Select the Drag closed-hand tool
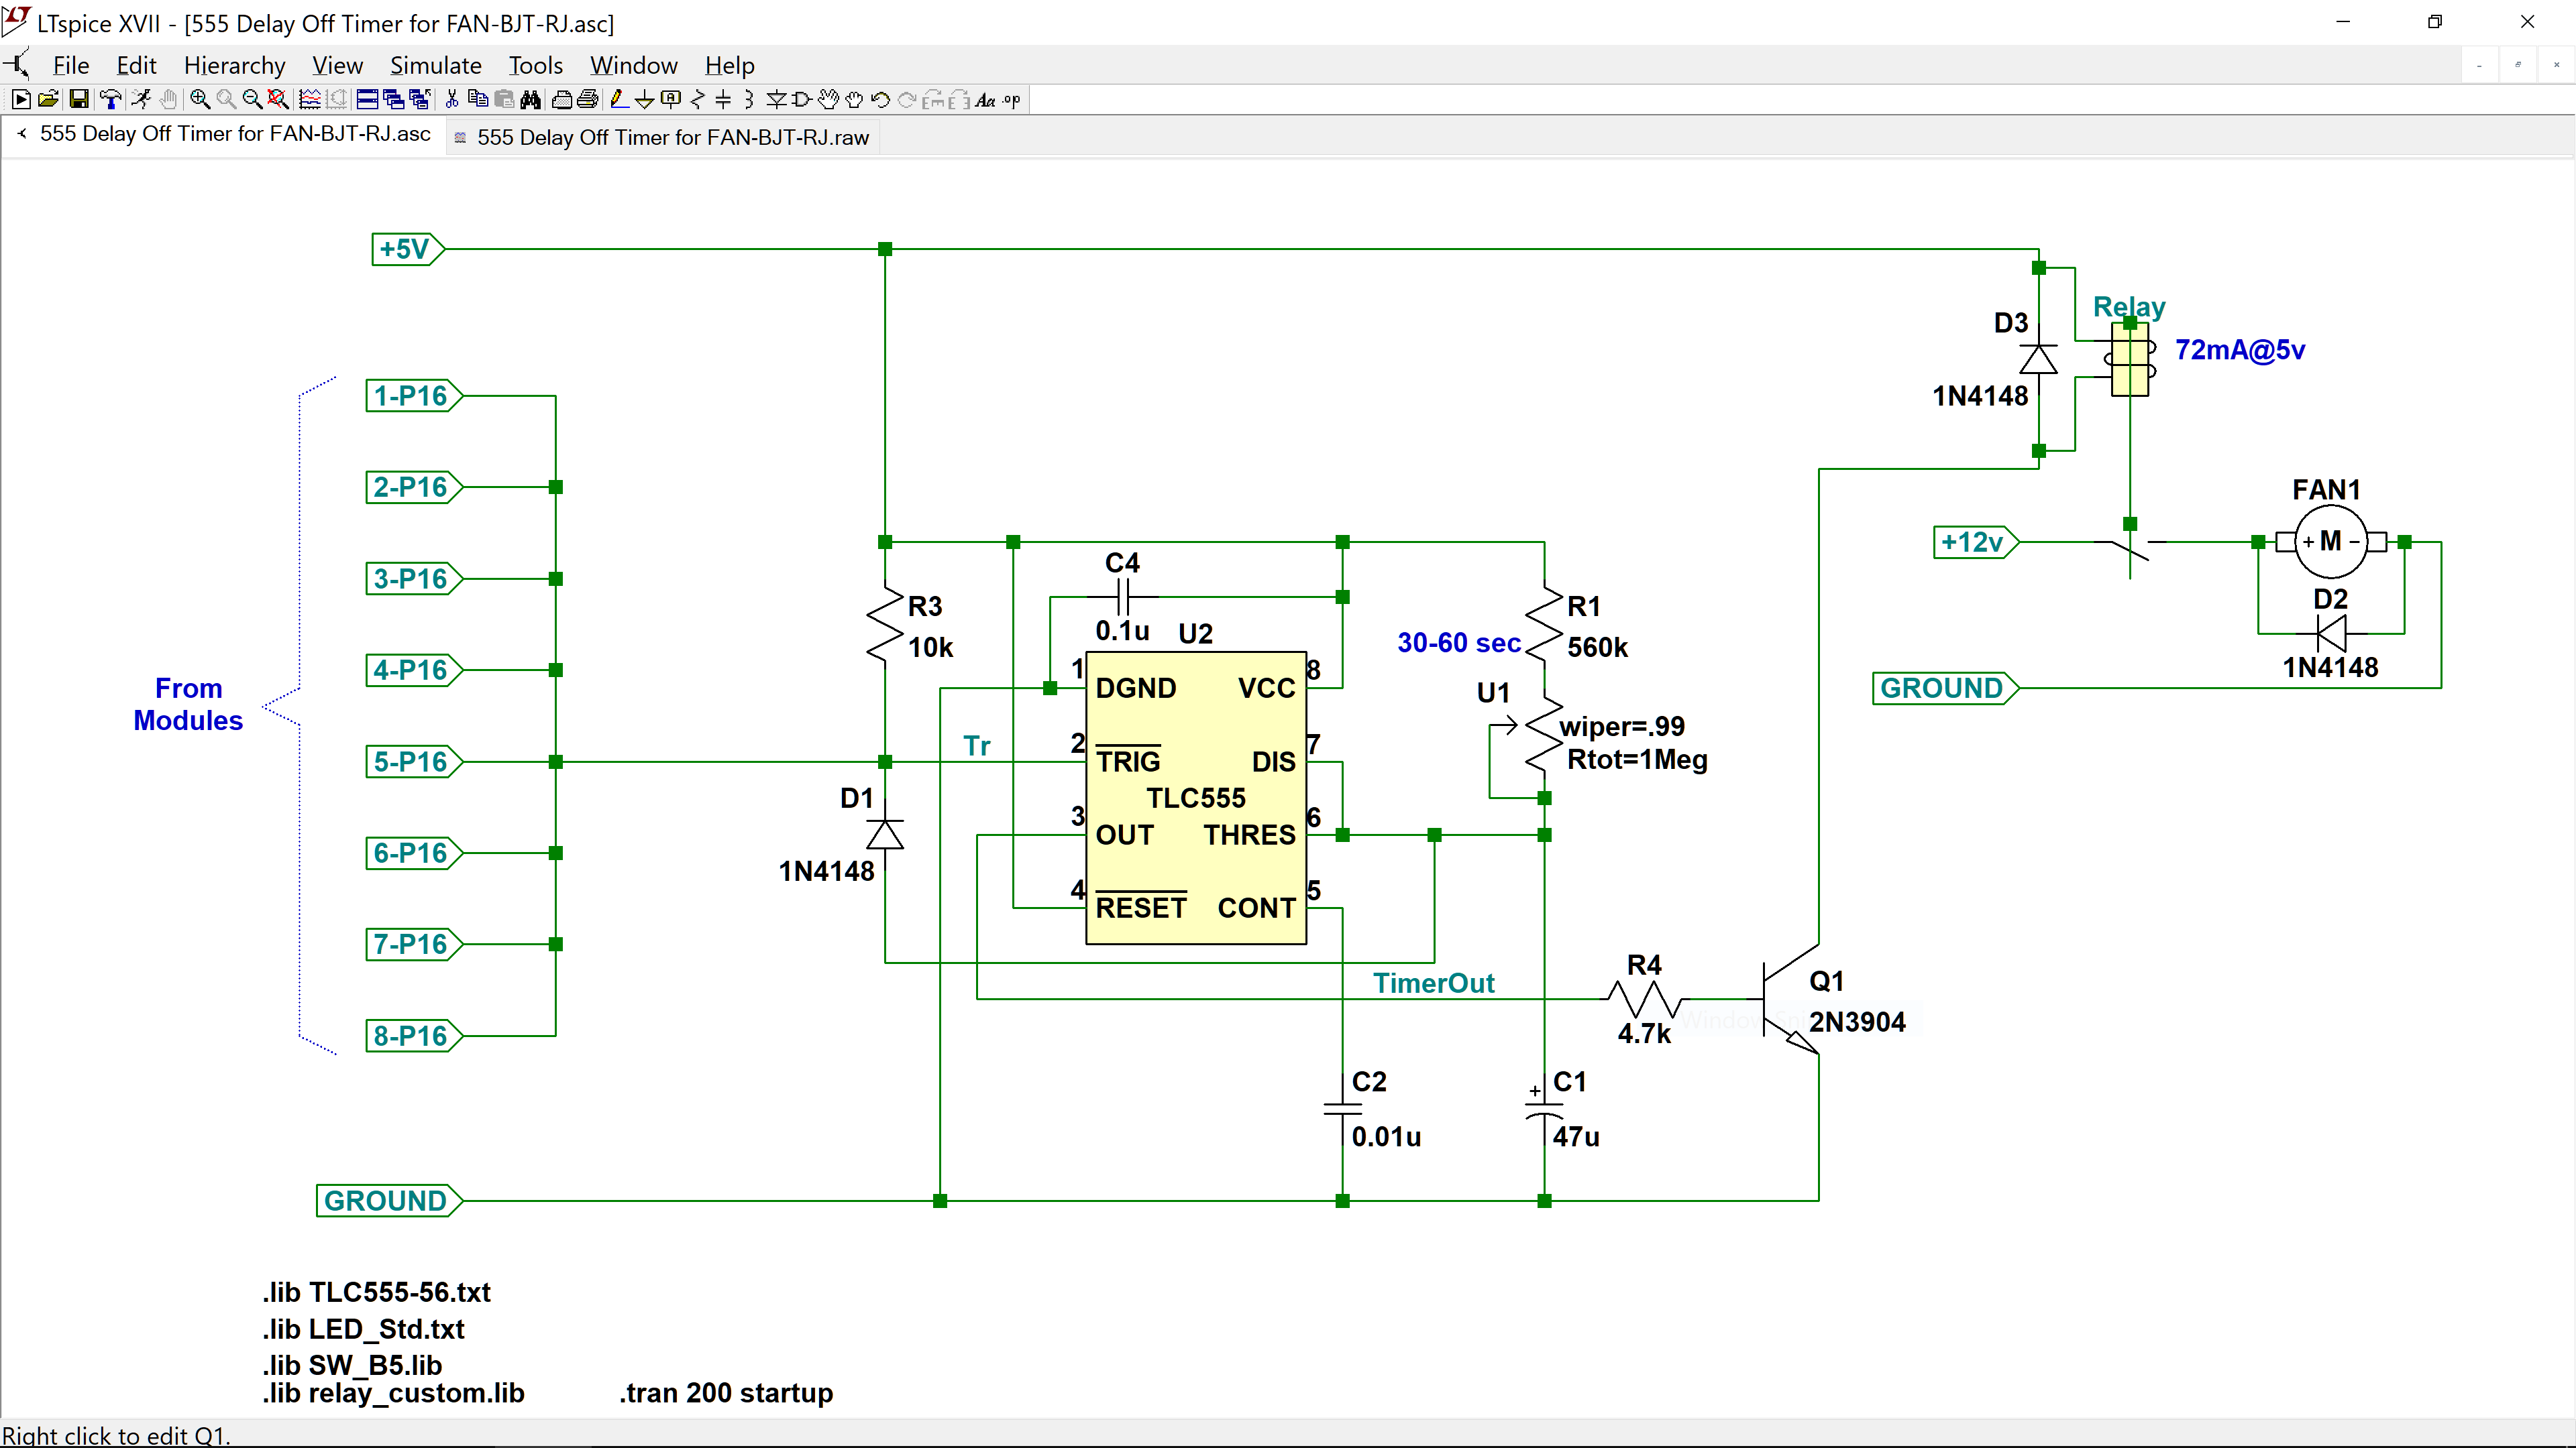This screenshot has width=2576, height=1448. coord(854,100)
